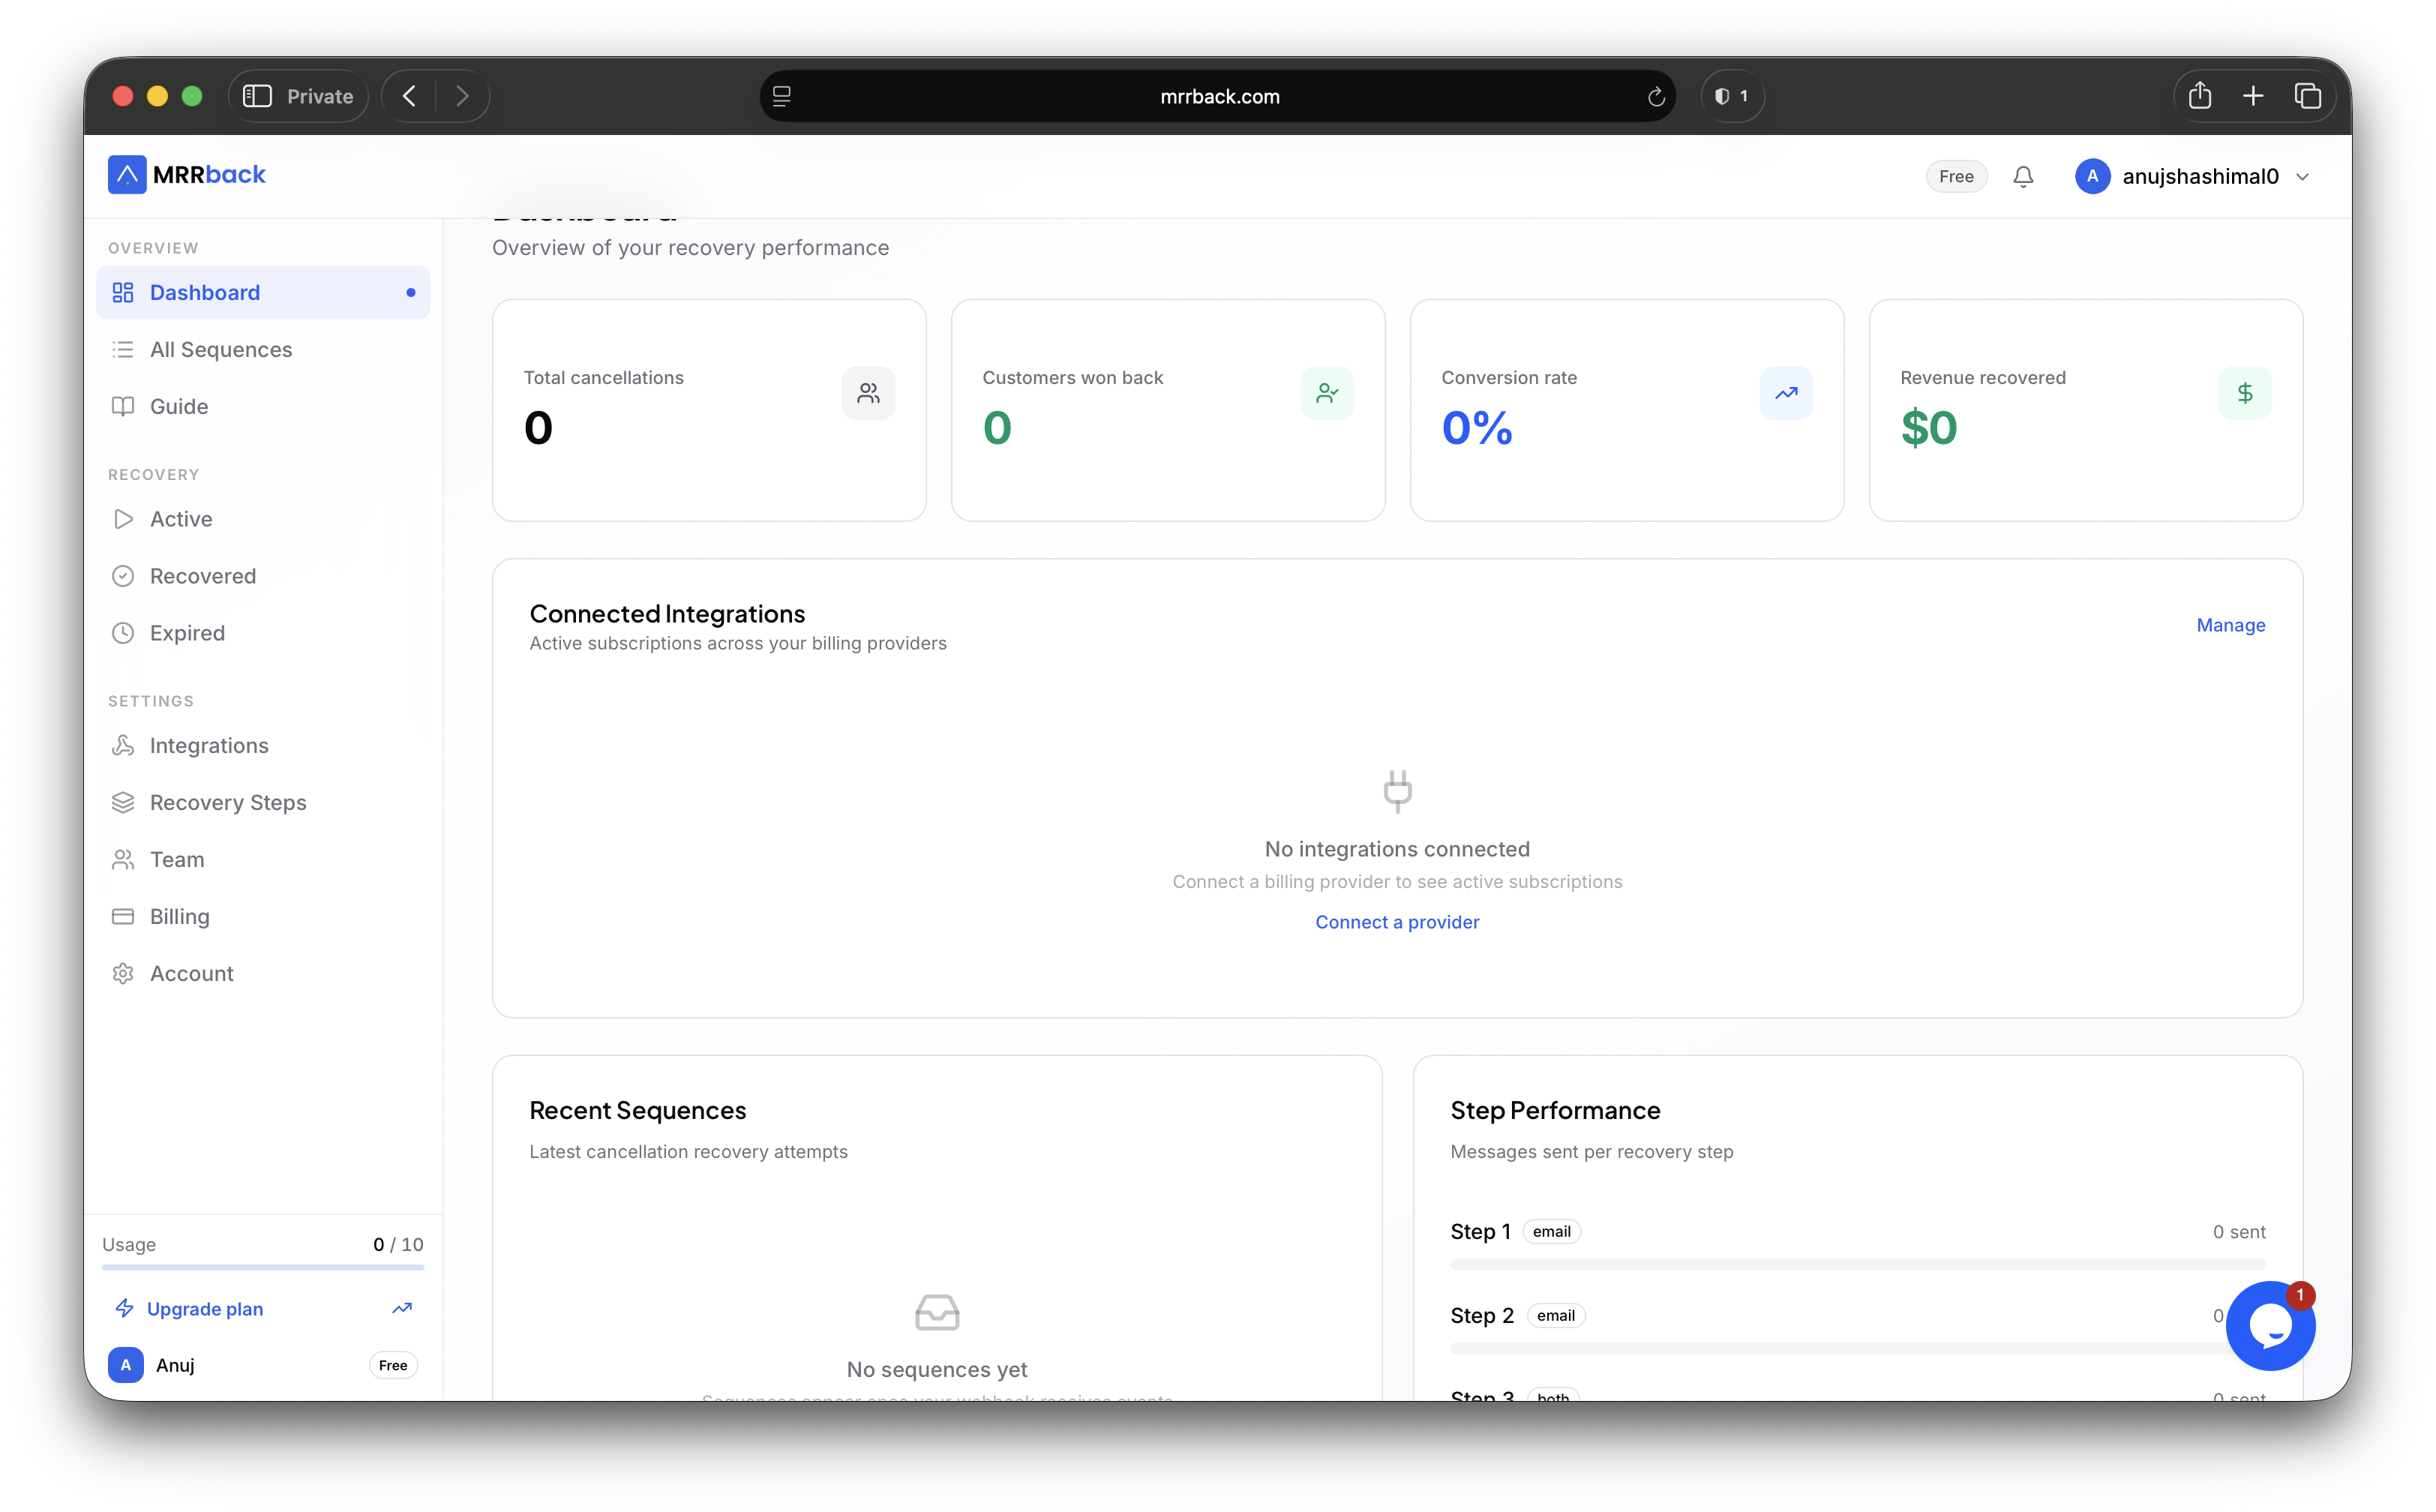Open the chat support bubble

click(2271, 1326)
